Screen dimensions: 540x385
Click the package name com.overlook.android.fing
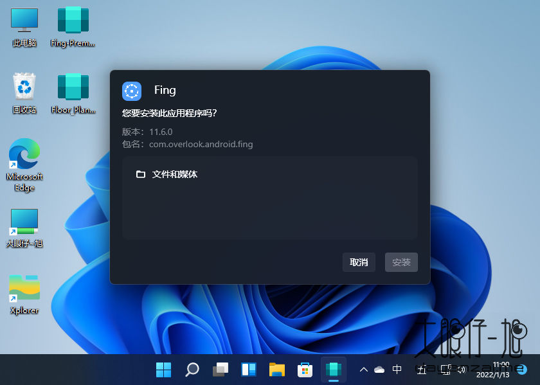[201, 144]
